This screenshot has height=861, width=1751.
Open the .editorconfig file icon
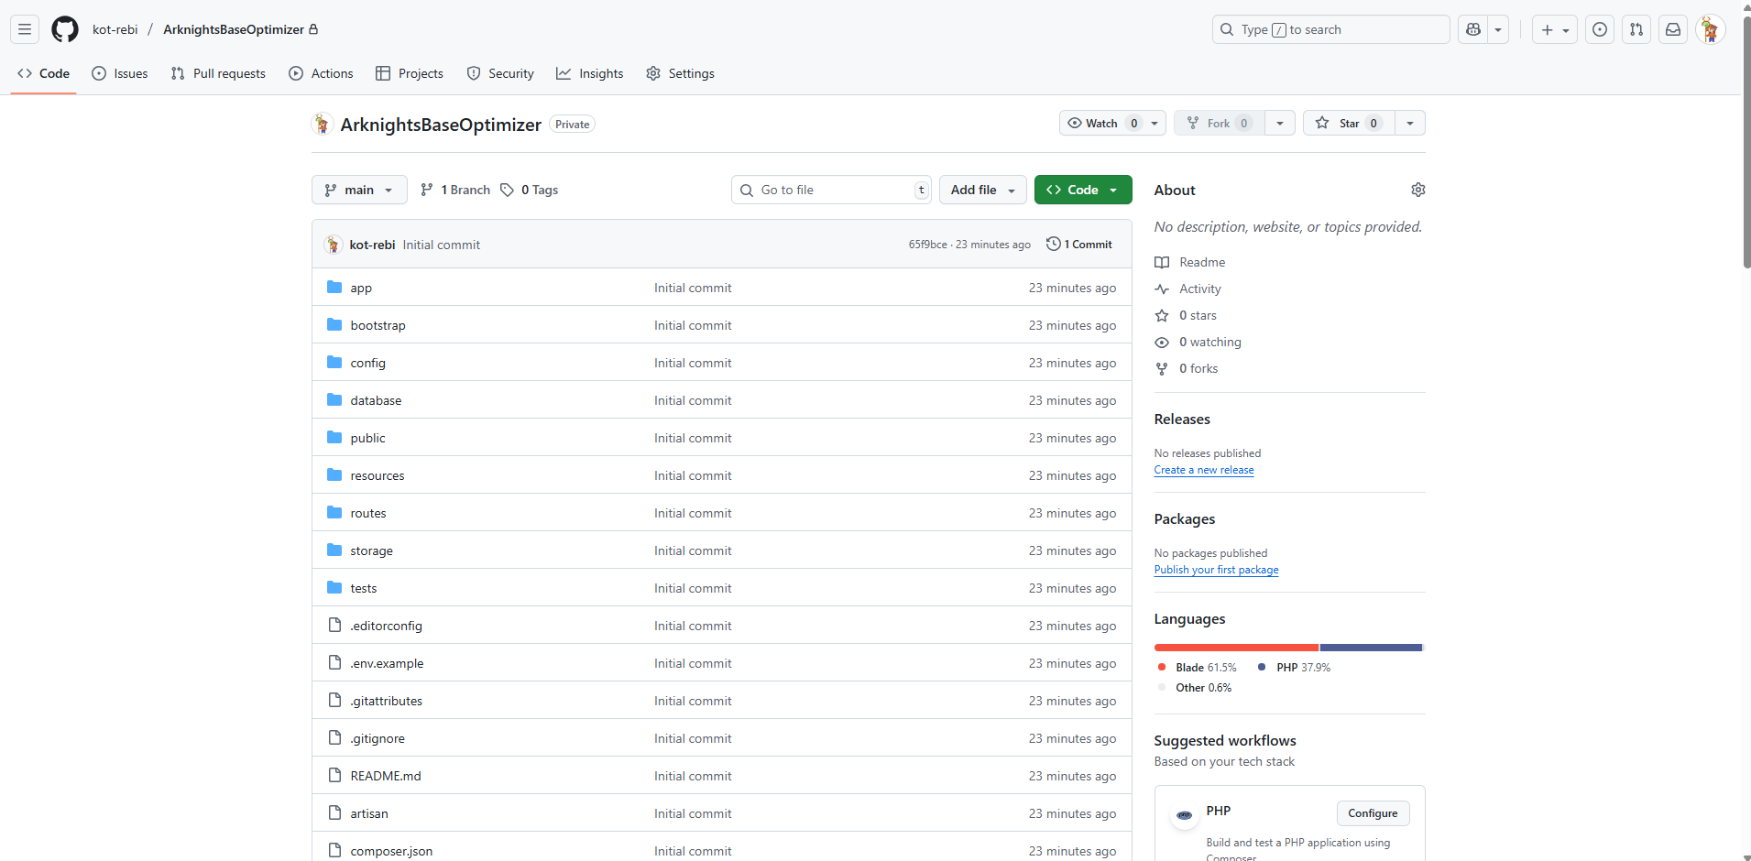click(x=334, y=626)
